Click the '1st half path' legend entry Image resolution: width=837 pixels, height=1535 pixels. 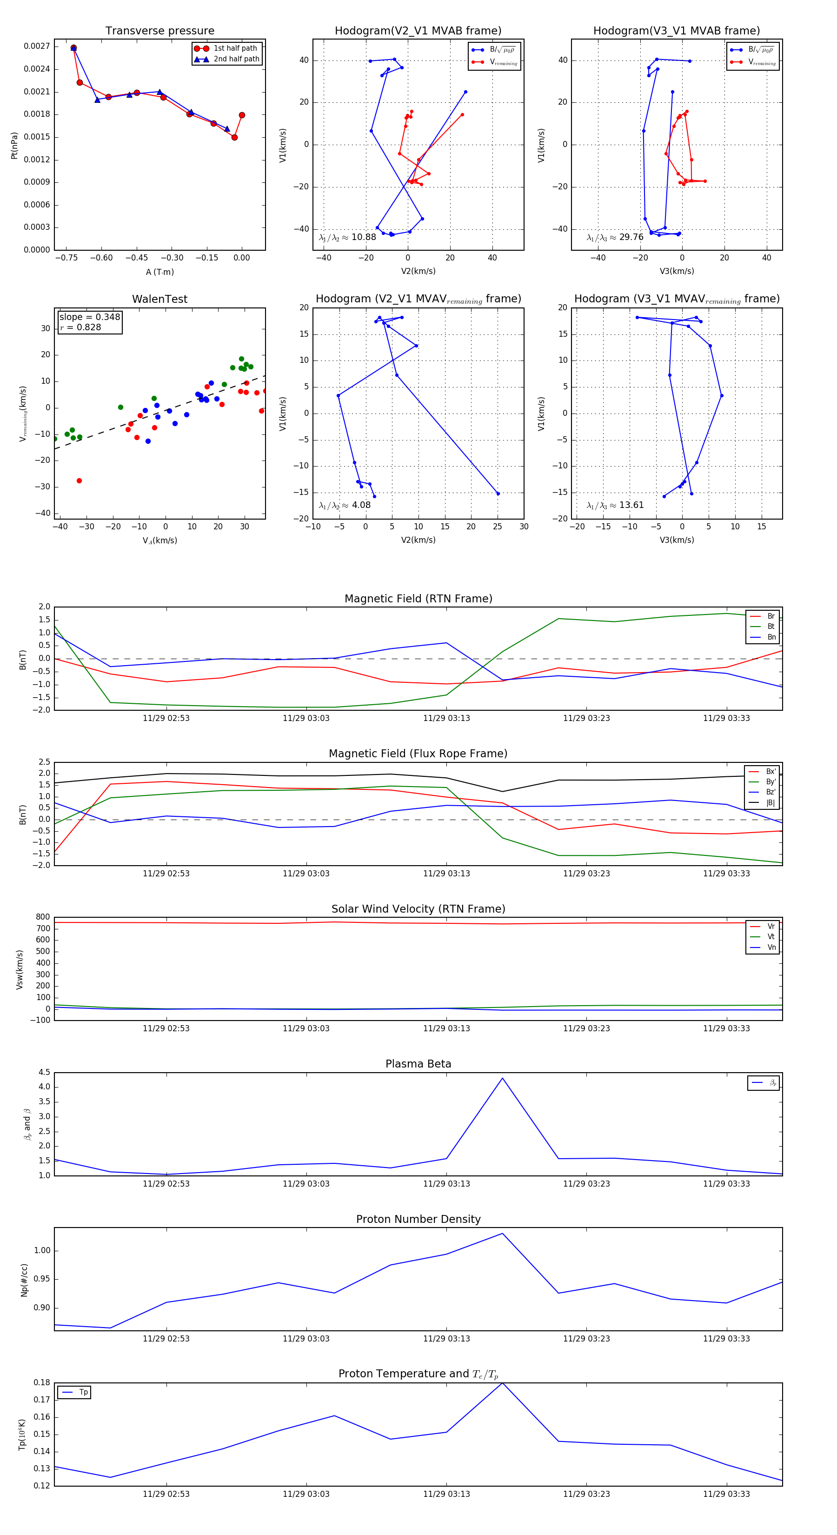pyautogui.click(x=227, y=48)
